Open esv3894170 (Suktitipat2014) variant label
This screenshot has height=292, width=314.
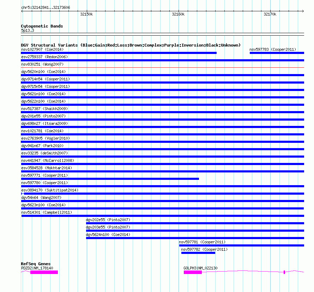[50, 190]
